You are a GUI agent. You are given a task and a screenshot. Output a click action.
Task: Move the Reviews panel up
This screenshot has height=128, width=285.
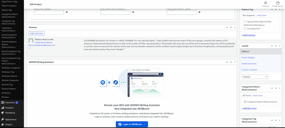(x=227, y=27)
